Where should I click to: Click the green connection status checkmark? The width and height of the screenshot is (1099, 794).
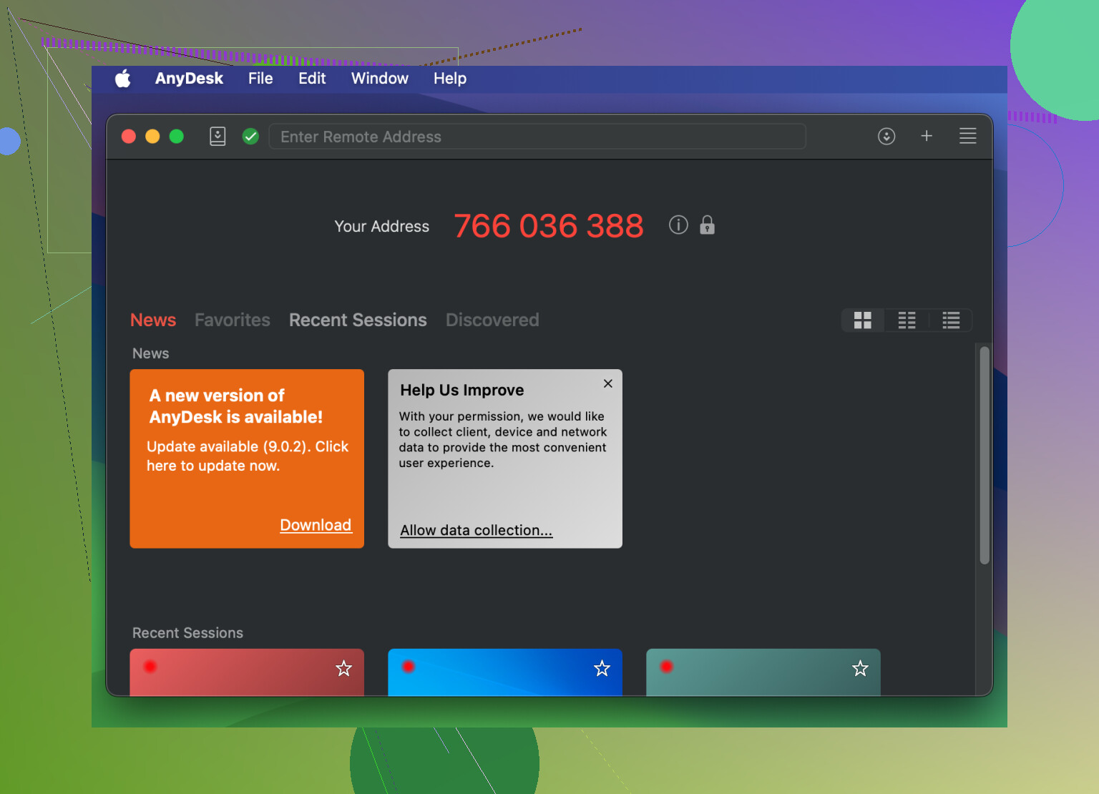(250, 136)
